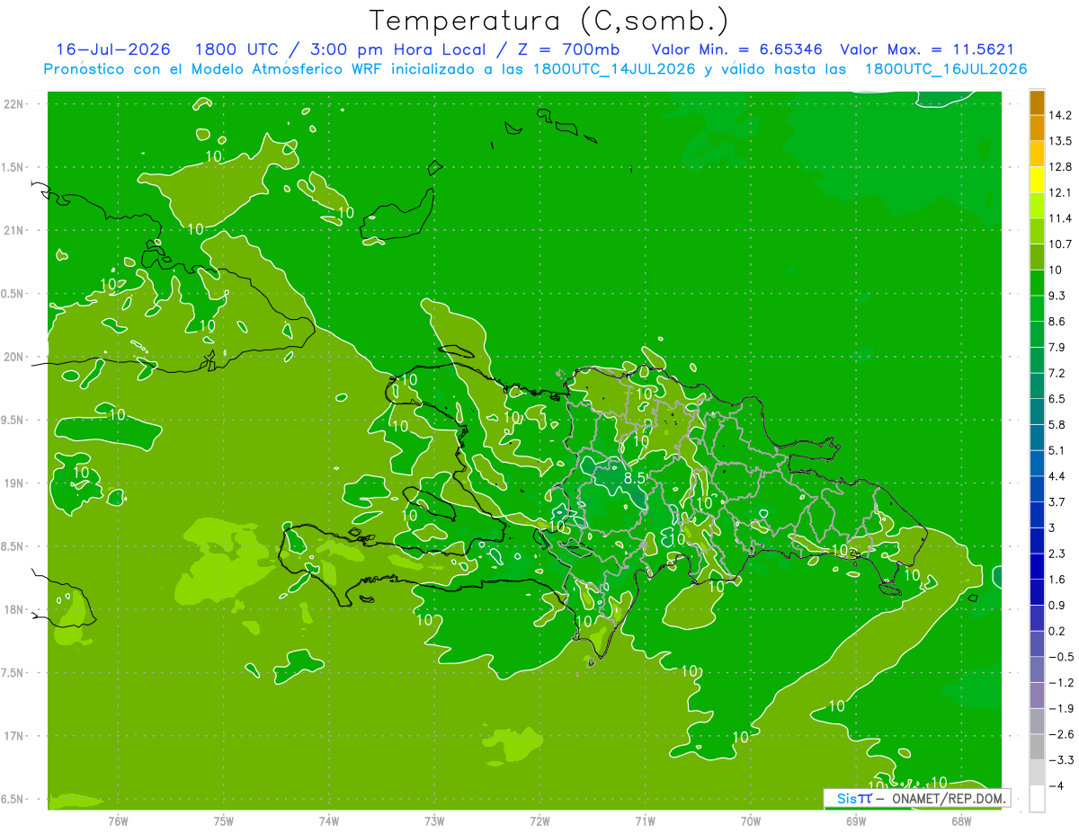1079x833 pixels.
Task: Click the "8.5" contour label on the map
Action: (635, 478)
